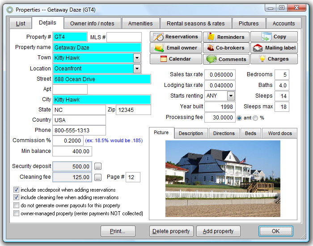Click the app icon in title bar
The width and height of the screenshot is (313, 246).
pos(9,10)
